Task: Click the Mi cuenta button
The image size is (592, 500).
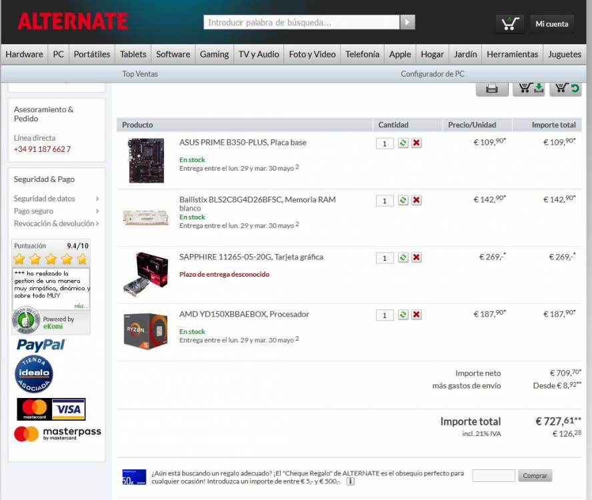Action: [x=552, y=24]
